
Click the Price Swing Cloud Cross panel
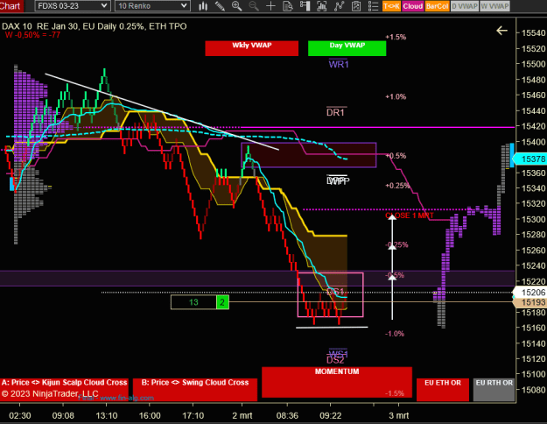(x=195, y=390)
